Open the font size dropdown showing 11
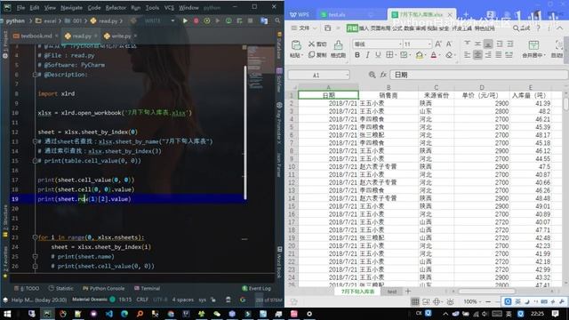This screenshot has height=320, width=569. [429, 44]
